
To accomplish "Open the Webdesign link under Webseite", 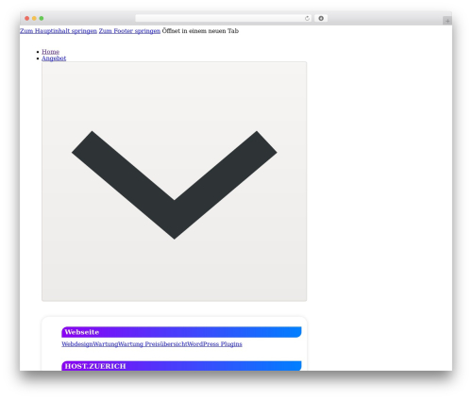I will coord(77,344).
